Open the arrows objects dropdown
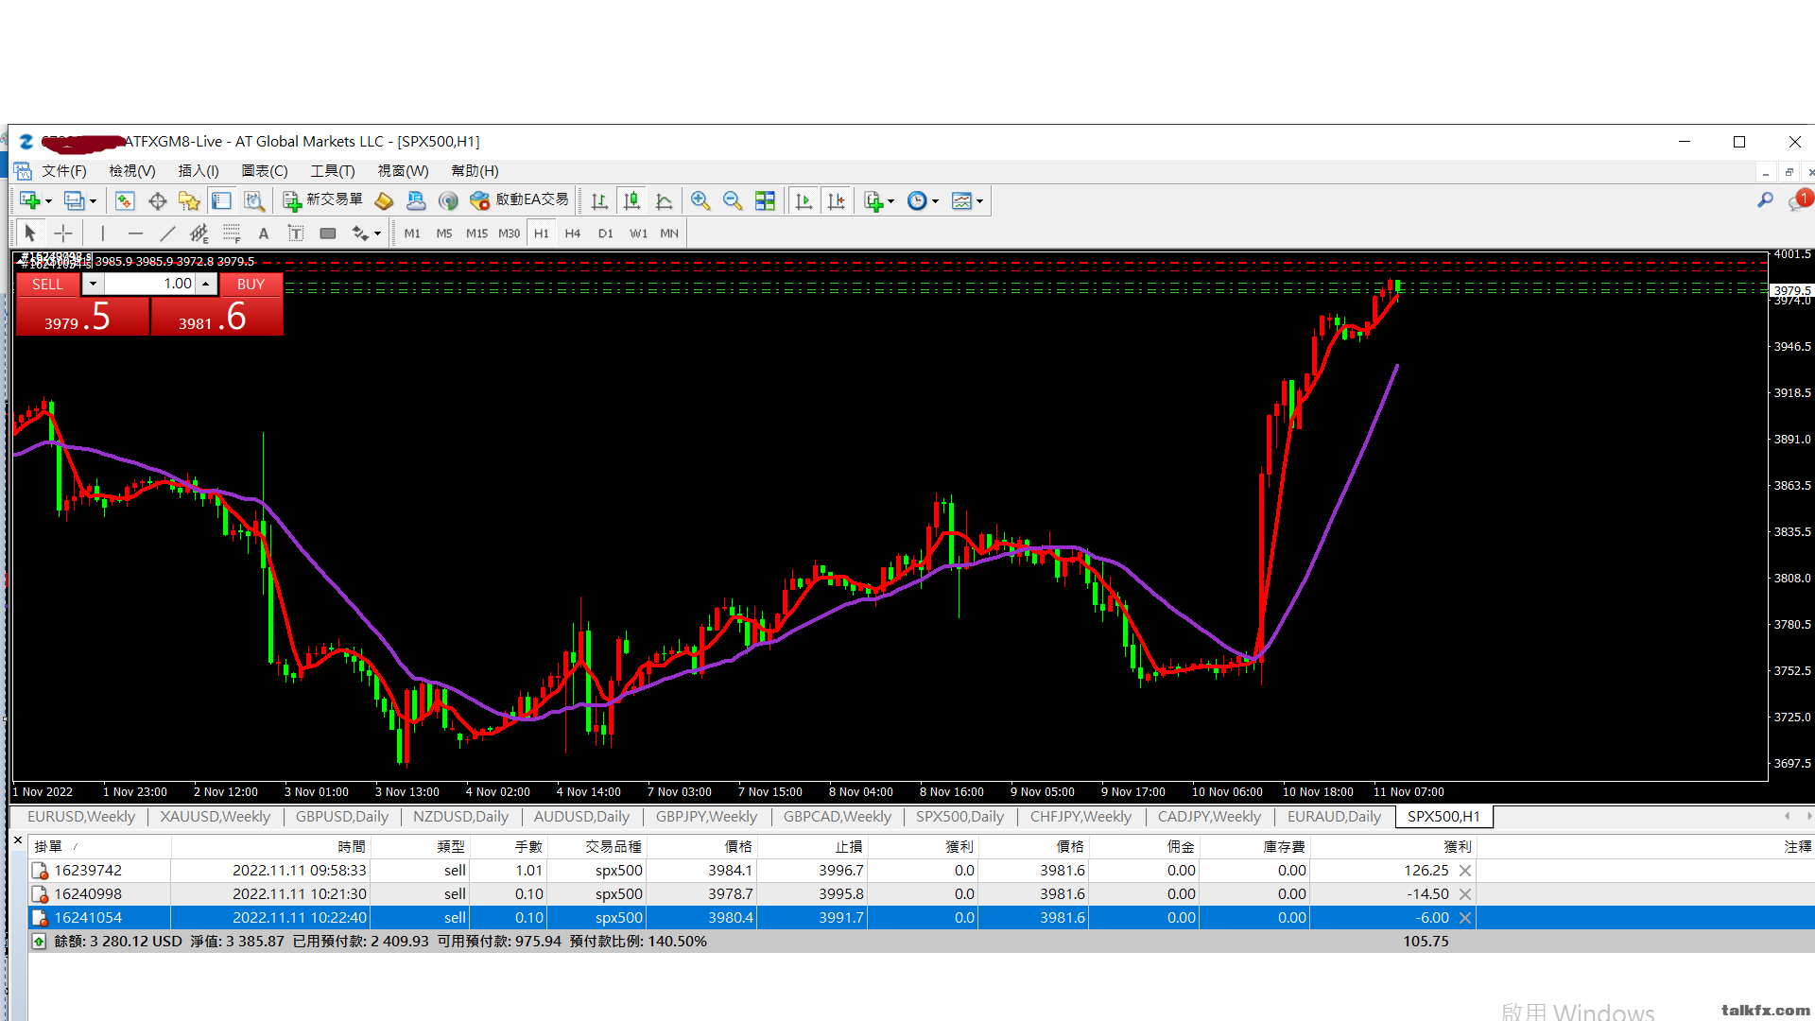The image size is (1815, 1021). click(366, 233)
